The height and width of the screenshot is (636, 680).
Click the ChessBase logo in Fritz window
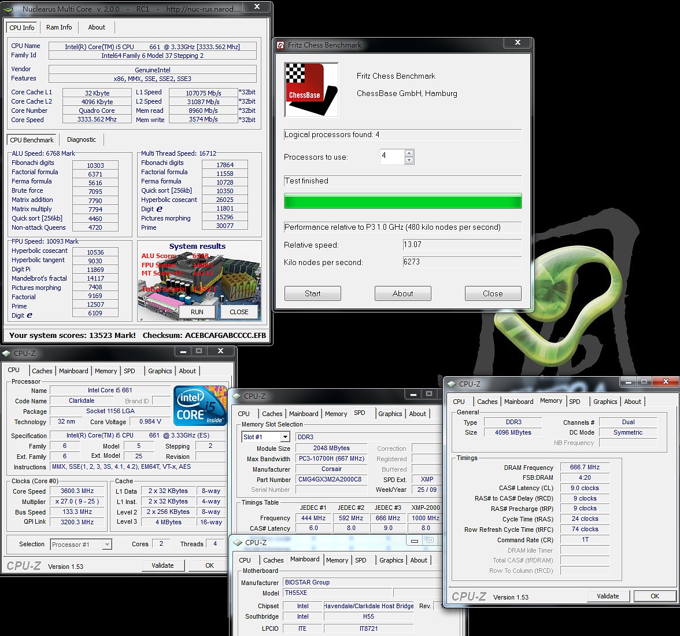point(311,90)
